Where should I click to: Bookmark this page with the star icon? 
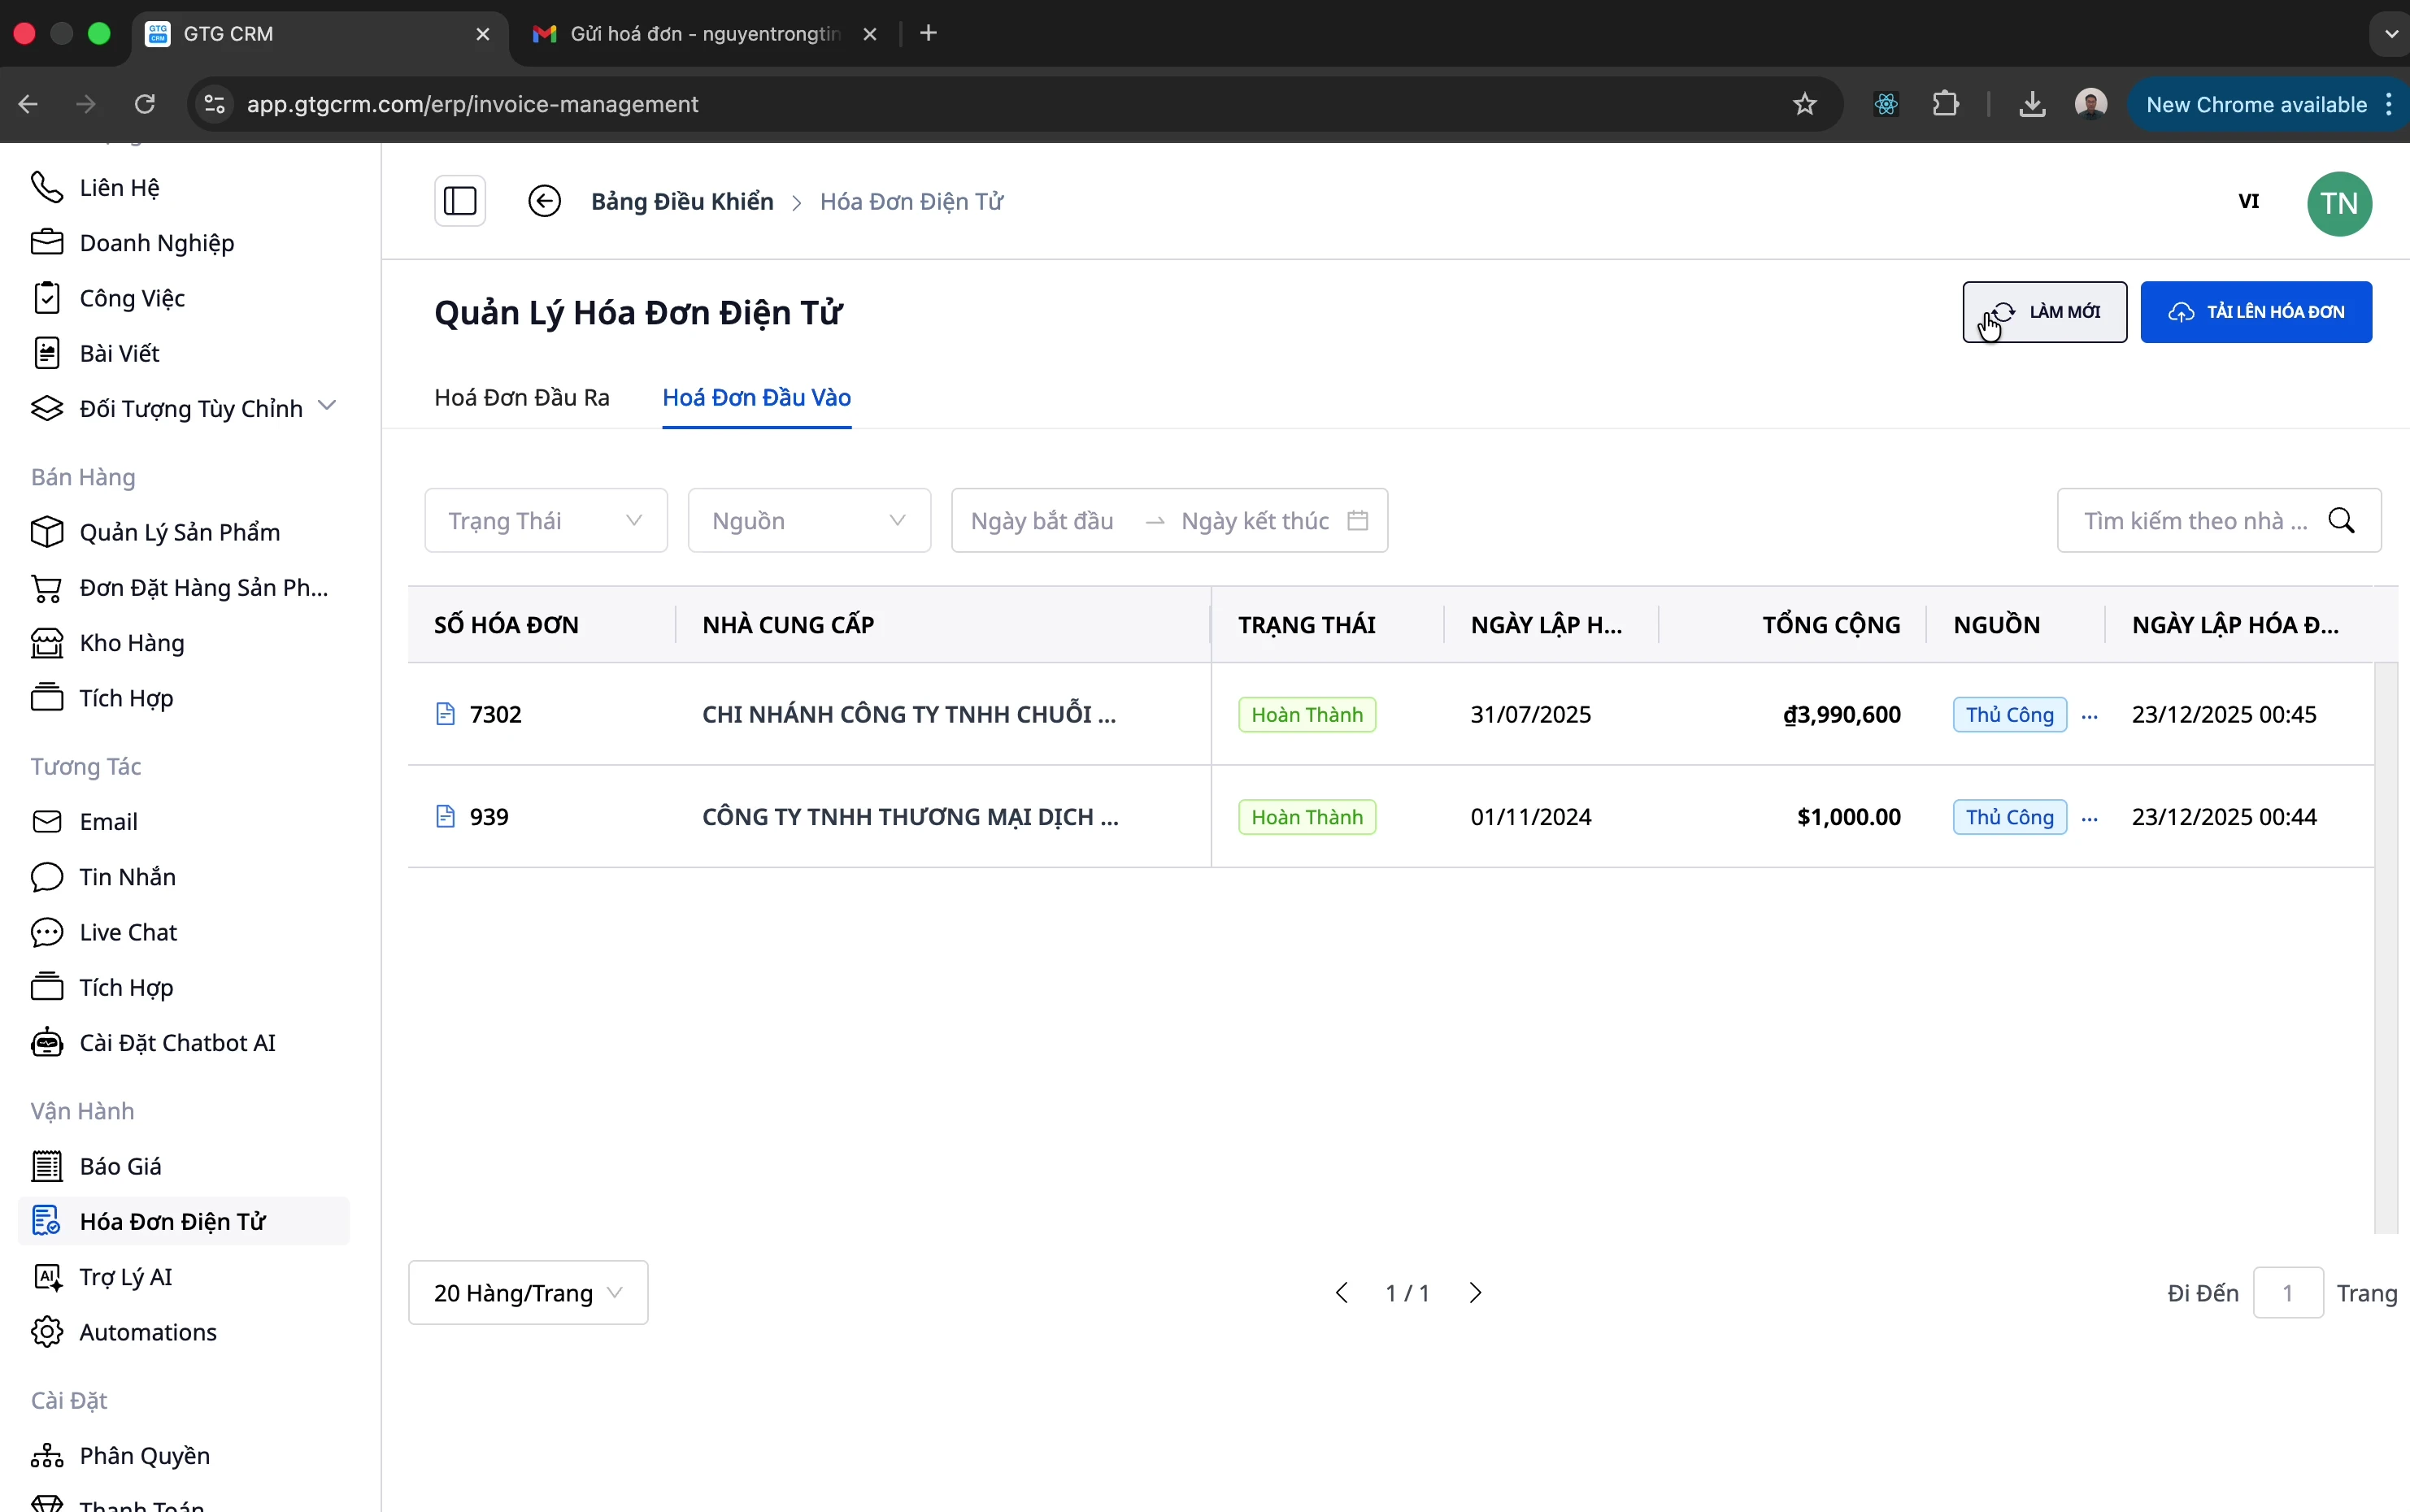[1804, 104]
